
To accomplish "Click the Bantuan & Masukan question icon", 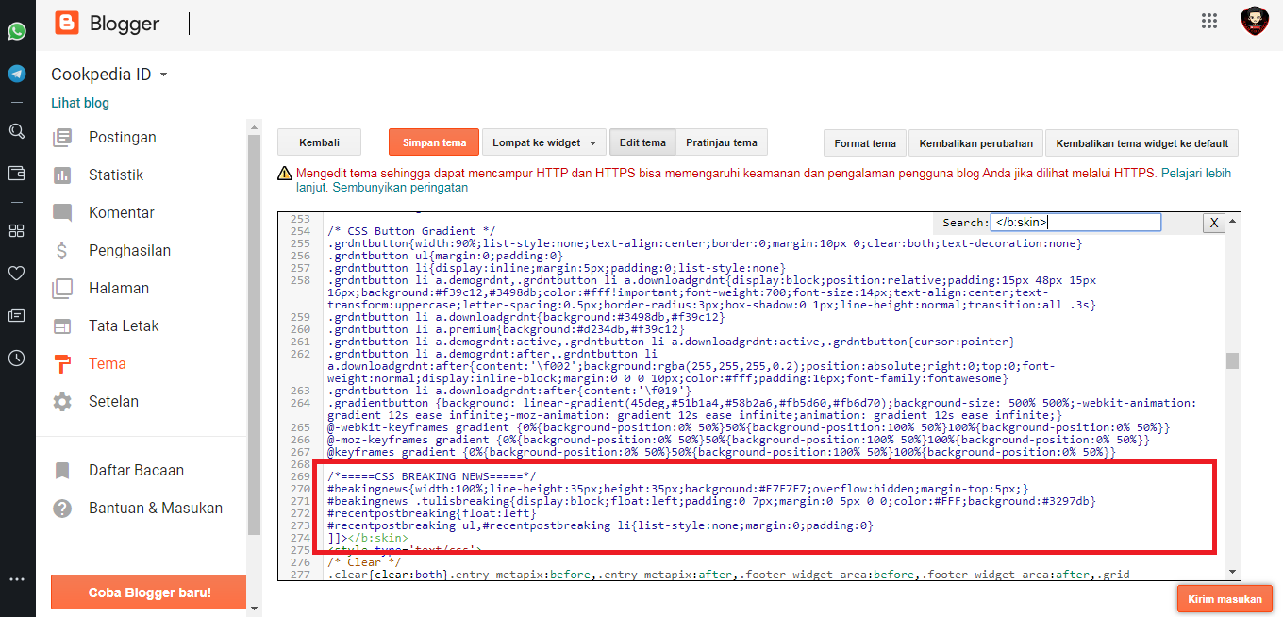I will point(62,509).
